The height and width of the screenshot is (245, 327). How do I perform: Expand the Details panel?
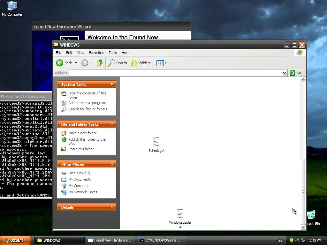coord(112,207)
